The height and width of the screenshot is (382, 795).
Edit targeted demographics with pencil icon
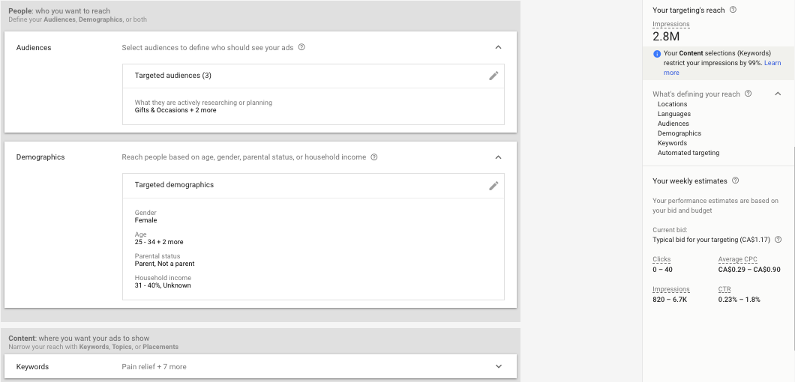[493, 186]
